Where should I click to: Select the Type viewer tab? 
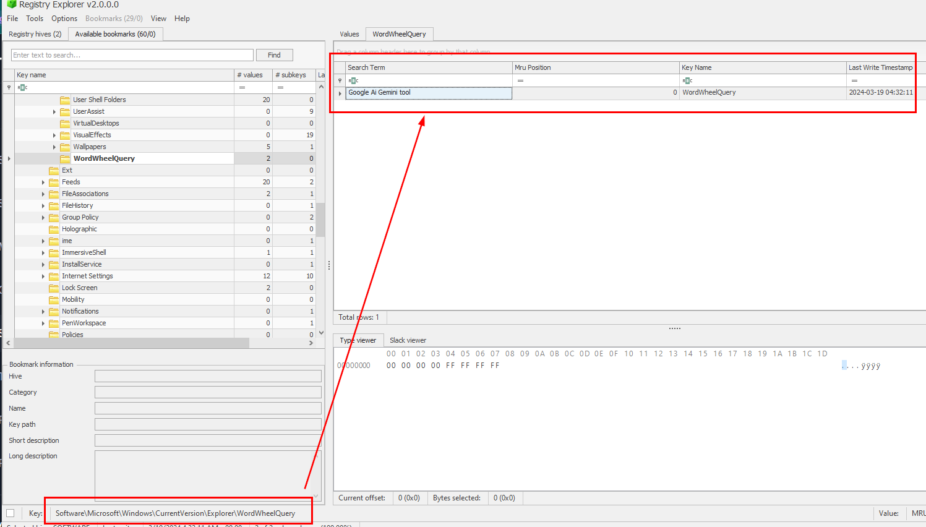[358, 340]
